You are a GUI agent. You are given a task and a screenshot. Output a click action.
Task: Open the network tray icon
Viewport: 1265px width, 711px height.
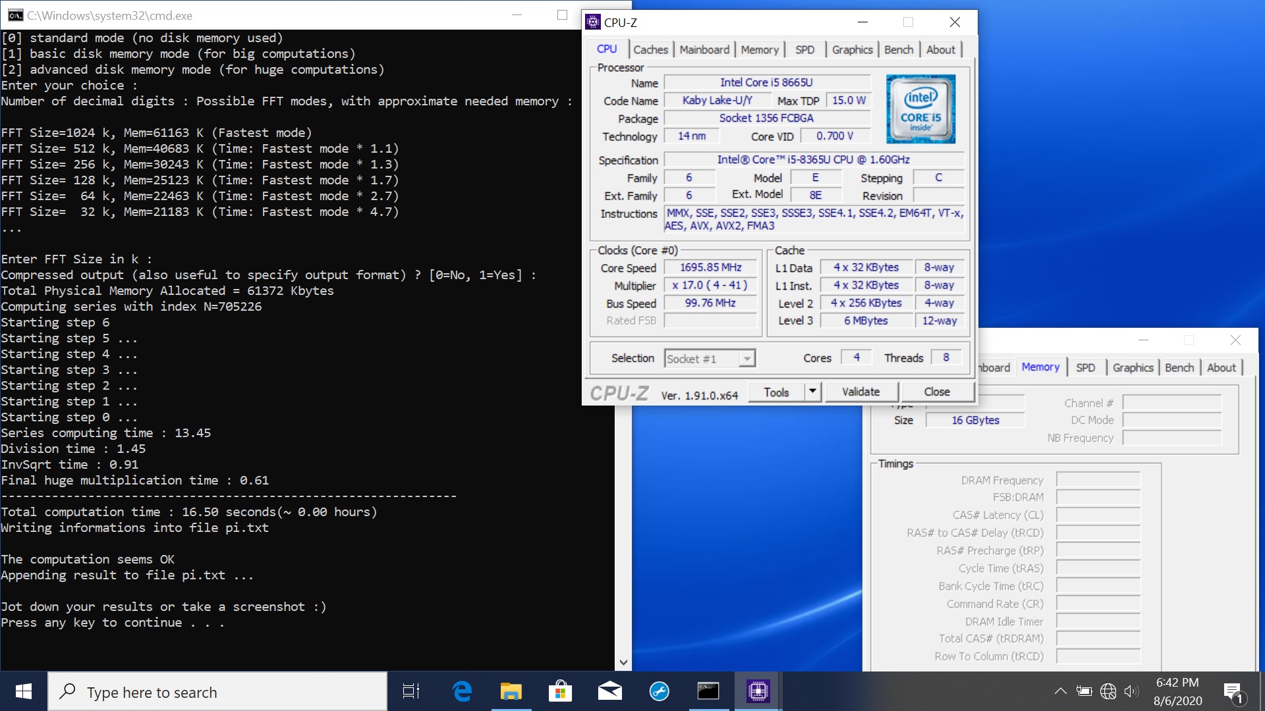[x=1108, y=691]
